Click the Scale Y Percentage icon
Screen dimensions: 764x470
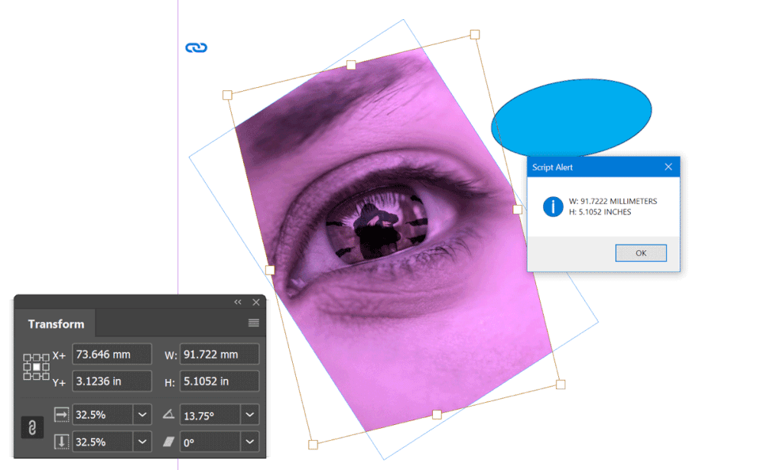coord(61,442)
